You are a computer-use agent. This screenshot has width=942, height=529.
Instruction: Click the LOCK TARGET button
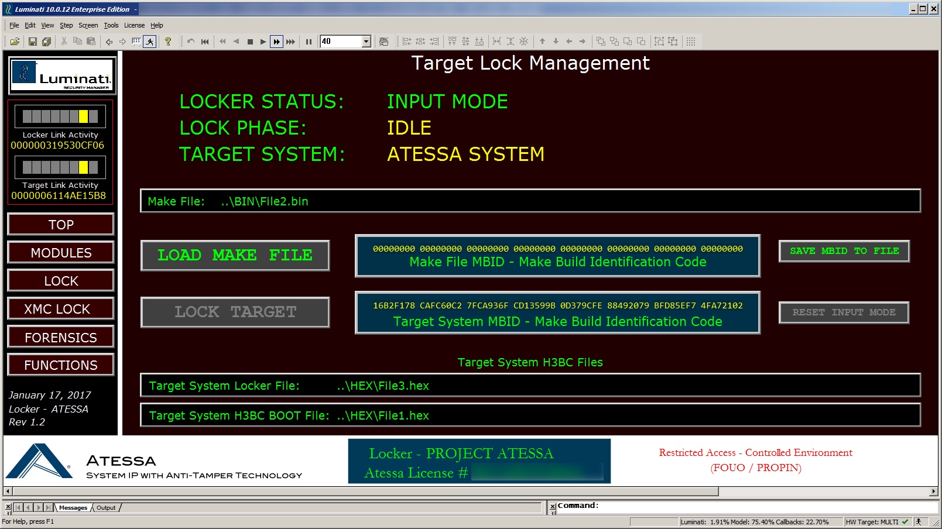(x=235, y=312)
